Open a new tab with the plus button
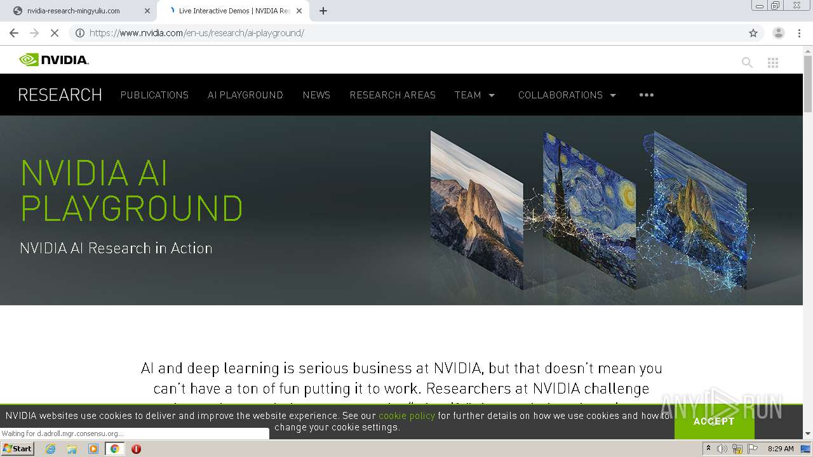The height and width of the screenshot is (457, 813). click(323, 11)
